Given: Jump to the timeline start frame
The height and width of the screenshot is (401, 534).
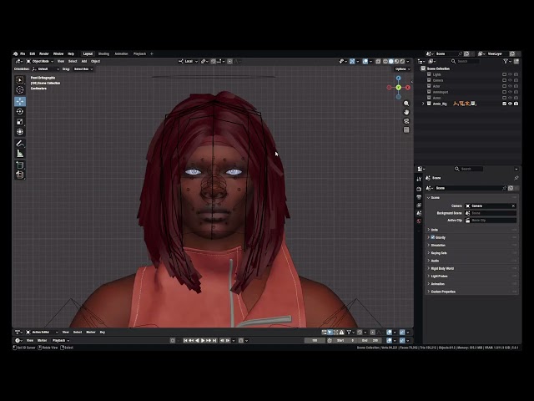Looking at the screenshot, I should (x=185, y=341).
